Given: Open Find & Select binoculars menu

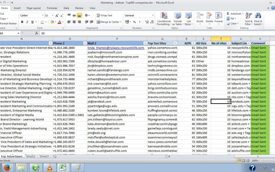Looking at the screenshot, I should tap(258, 19).
